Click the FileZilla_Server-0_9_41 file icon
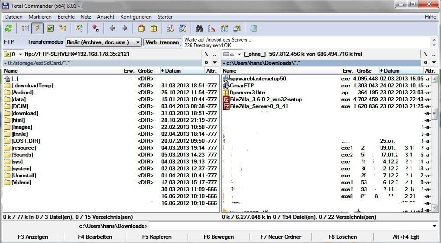The height and width of the screenshot is (243, 441). pyautogui.click(x=226, y=106)
